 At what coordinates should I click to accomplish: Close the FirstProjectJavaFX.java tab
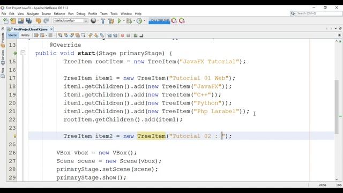tap(51, 29)
